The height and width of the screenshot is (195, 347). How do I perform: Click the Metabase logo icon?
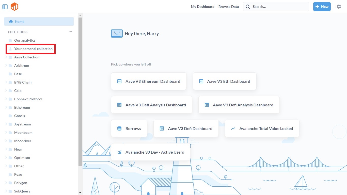coord(14,7)
